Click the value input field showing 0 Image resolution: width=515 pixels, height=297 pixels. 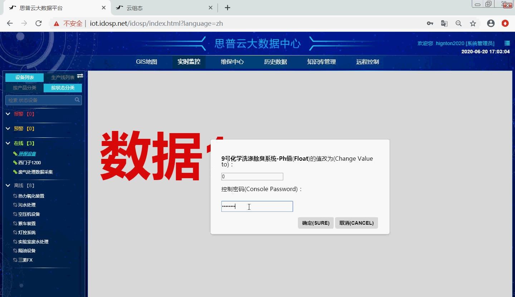point(252,176)
